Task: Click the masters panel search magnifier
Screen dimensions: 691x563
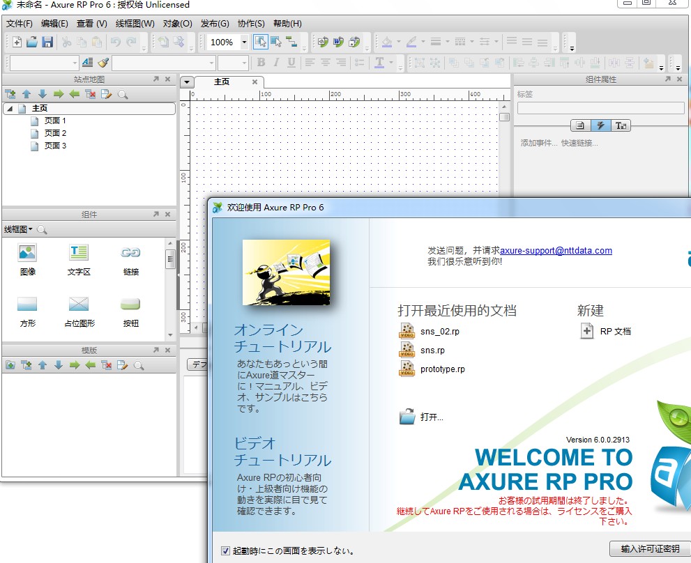Action: (139, 365)
